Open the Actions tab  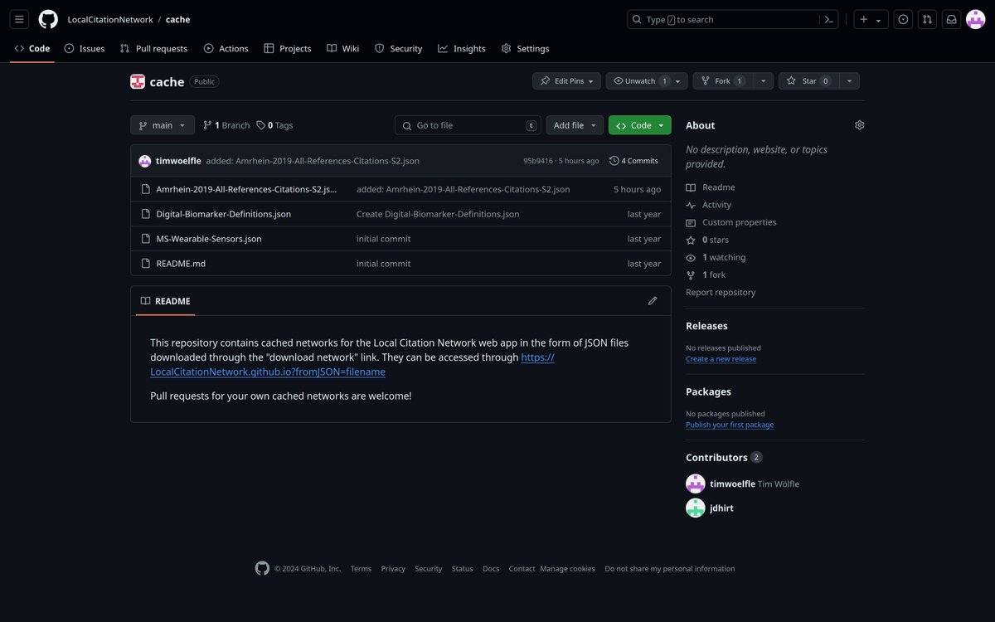226,48
